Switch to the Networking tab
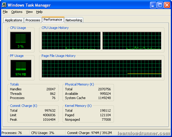Image resolution: width=172 pixels, height=137 pixels. point(74,20)
